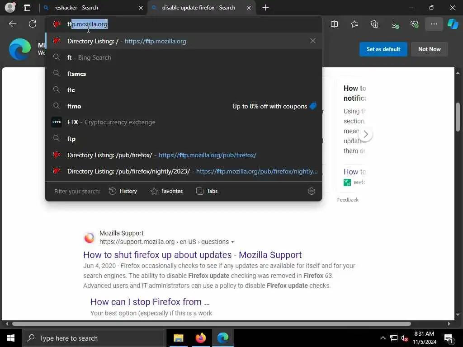Advance the carousel with next arrow

pos(365,134)
